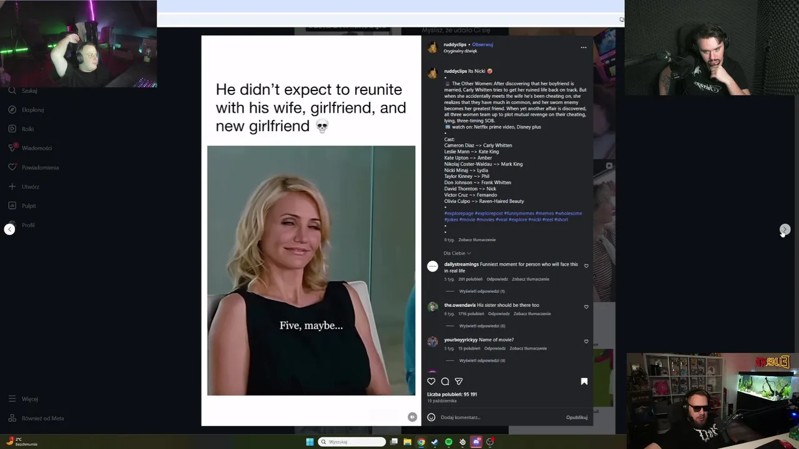Click 1716 polubień on the.owendavis comment
This screenshot has height=449, width=799.
coord(471,314)
